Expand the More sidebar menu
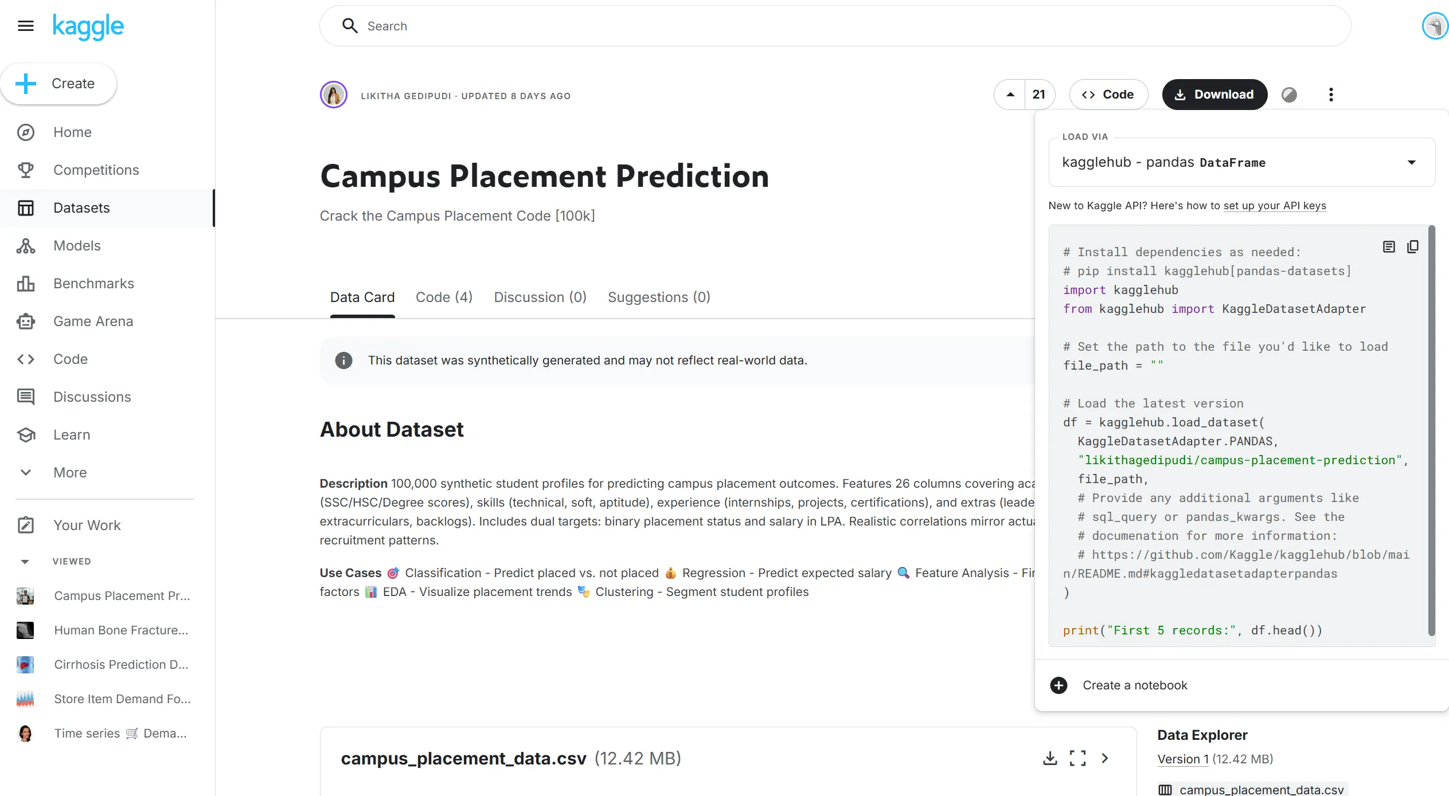 [x=69, y=472]
